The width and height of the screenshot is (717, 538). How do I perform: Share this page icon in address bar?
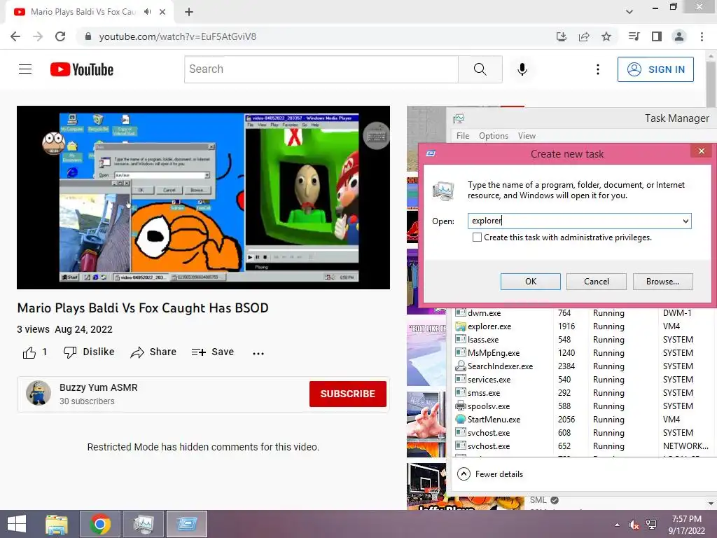point(584,36)
